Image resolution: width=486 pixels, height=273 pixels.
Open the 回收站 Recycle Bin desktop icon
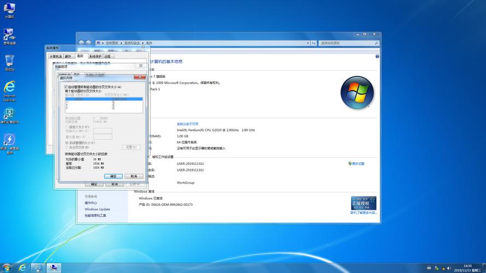click(x=9, y=61)
